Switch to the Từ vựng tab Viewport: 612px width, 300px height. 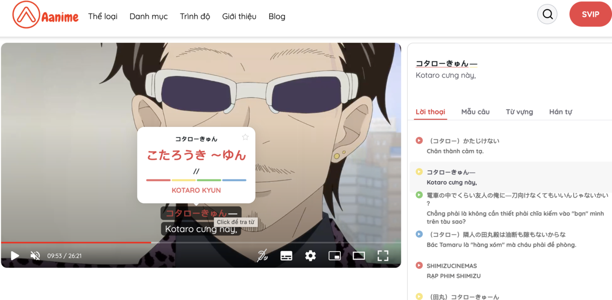pyautogui.click(x=519, y=112)
